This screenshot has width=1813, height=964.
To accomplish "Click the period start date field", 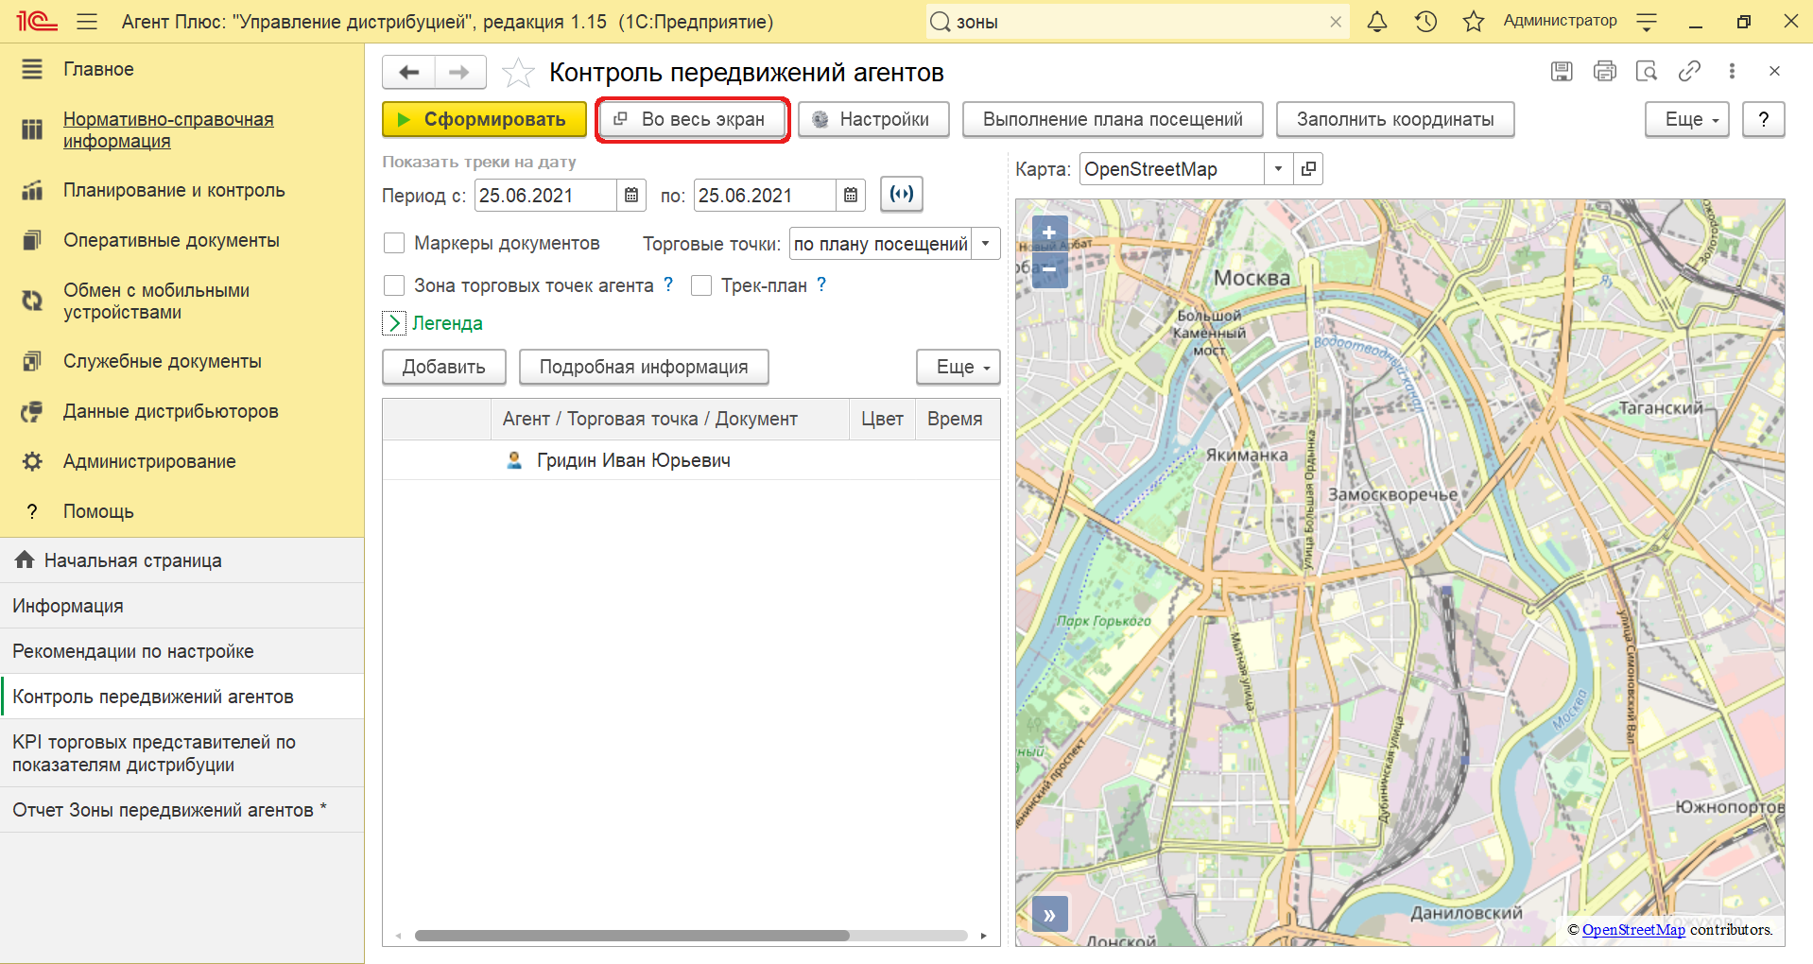I will click(x=545, y=196).
